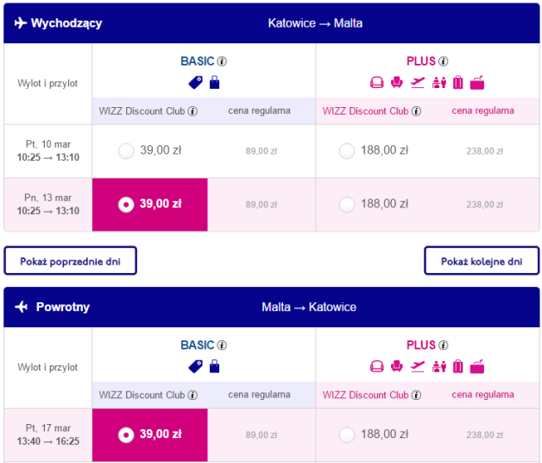Click the checked suitcase icon under outbound PLUS
Screen dimensions: 542x463
click(457, 83)
